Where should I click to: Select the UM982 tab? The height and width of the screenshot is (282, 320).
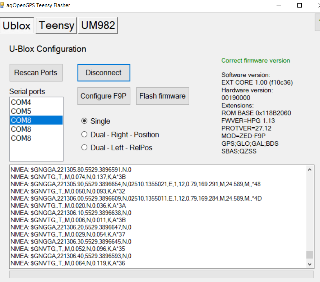(x=98, y=26)
